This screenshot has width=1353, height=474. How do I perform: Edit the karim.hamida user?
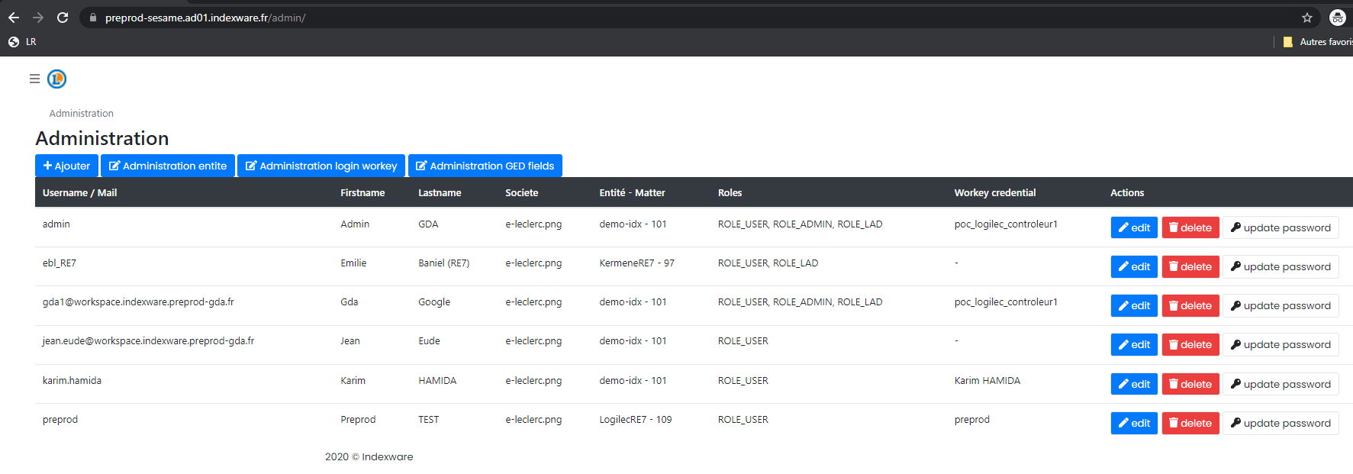[x=1134, y=384]
